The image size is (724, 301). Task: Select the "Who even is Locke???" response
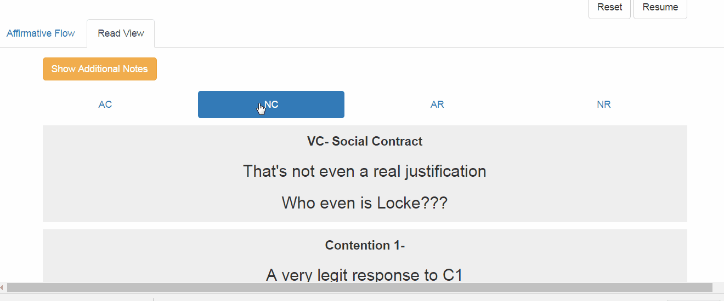(x=365, y=203)
